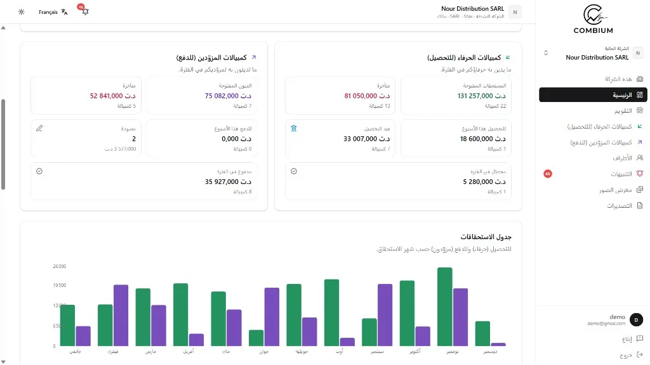
Task: Click the scrollbar down arrow
Action: tap(3, 362)
